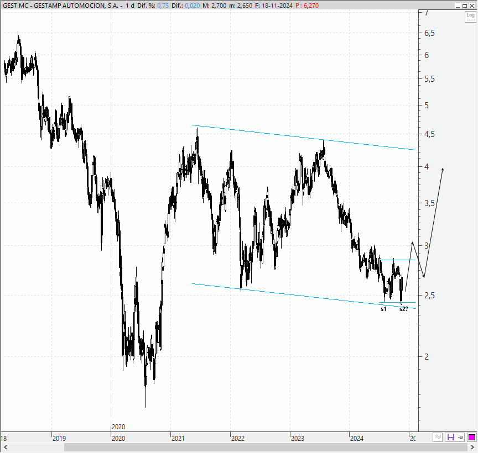
Task: Click the 4,5 price axis label
Action: coord(429,134)
